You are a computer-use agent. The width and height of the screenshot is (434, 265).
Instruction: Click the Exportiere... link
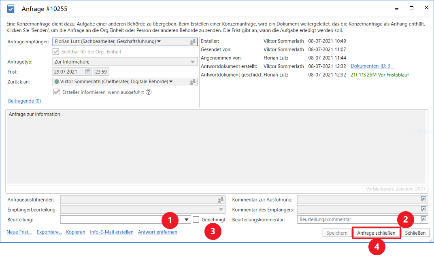[x=49, y=232]
